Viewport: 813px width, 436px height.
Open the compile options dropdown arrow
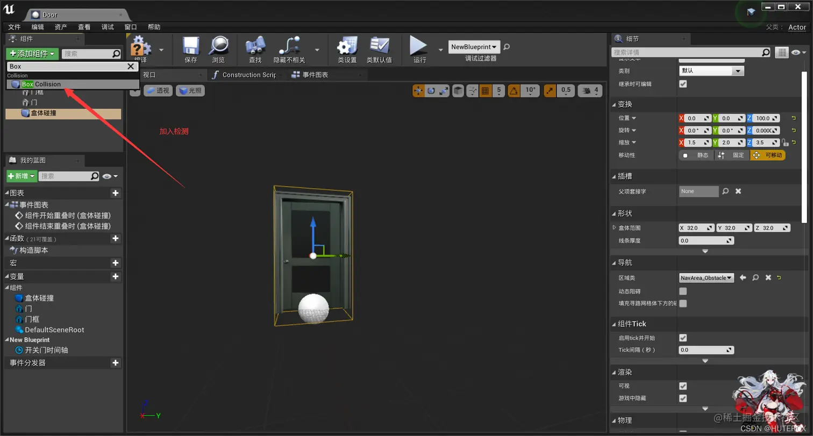(162, 49)
